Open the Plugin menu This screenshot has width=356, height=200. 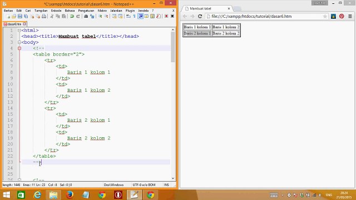pyautogui.click(x=130, y=11)
